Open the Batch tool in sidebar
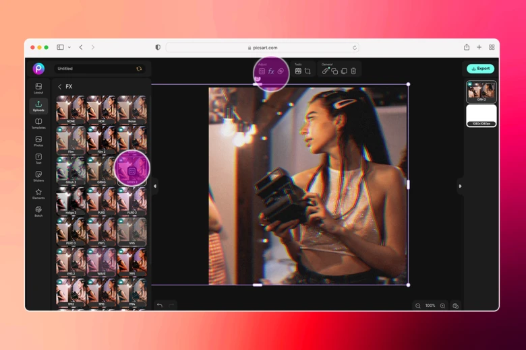The image size is (526, 350). tap(38, 211)
